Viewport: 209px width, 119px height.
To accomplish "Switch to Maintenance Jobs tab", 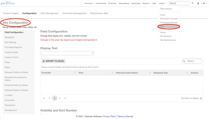I will click(x=99, y=13).
